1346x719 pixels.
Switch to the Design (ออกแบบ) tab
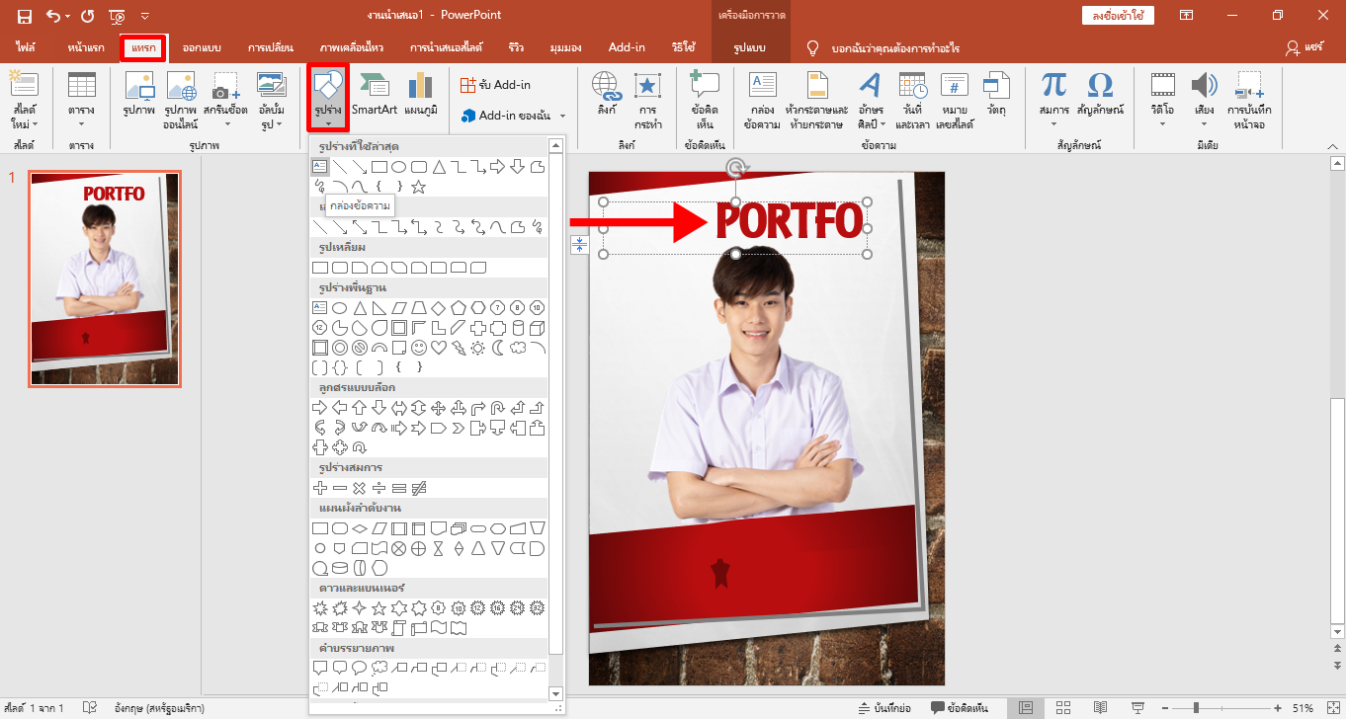click(202, 47)
